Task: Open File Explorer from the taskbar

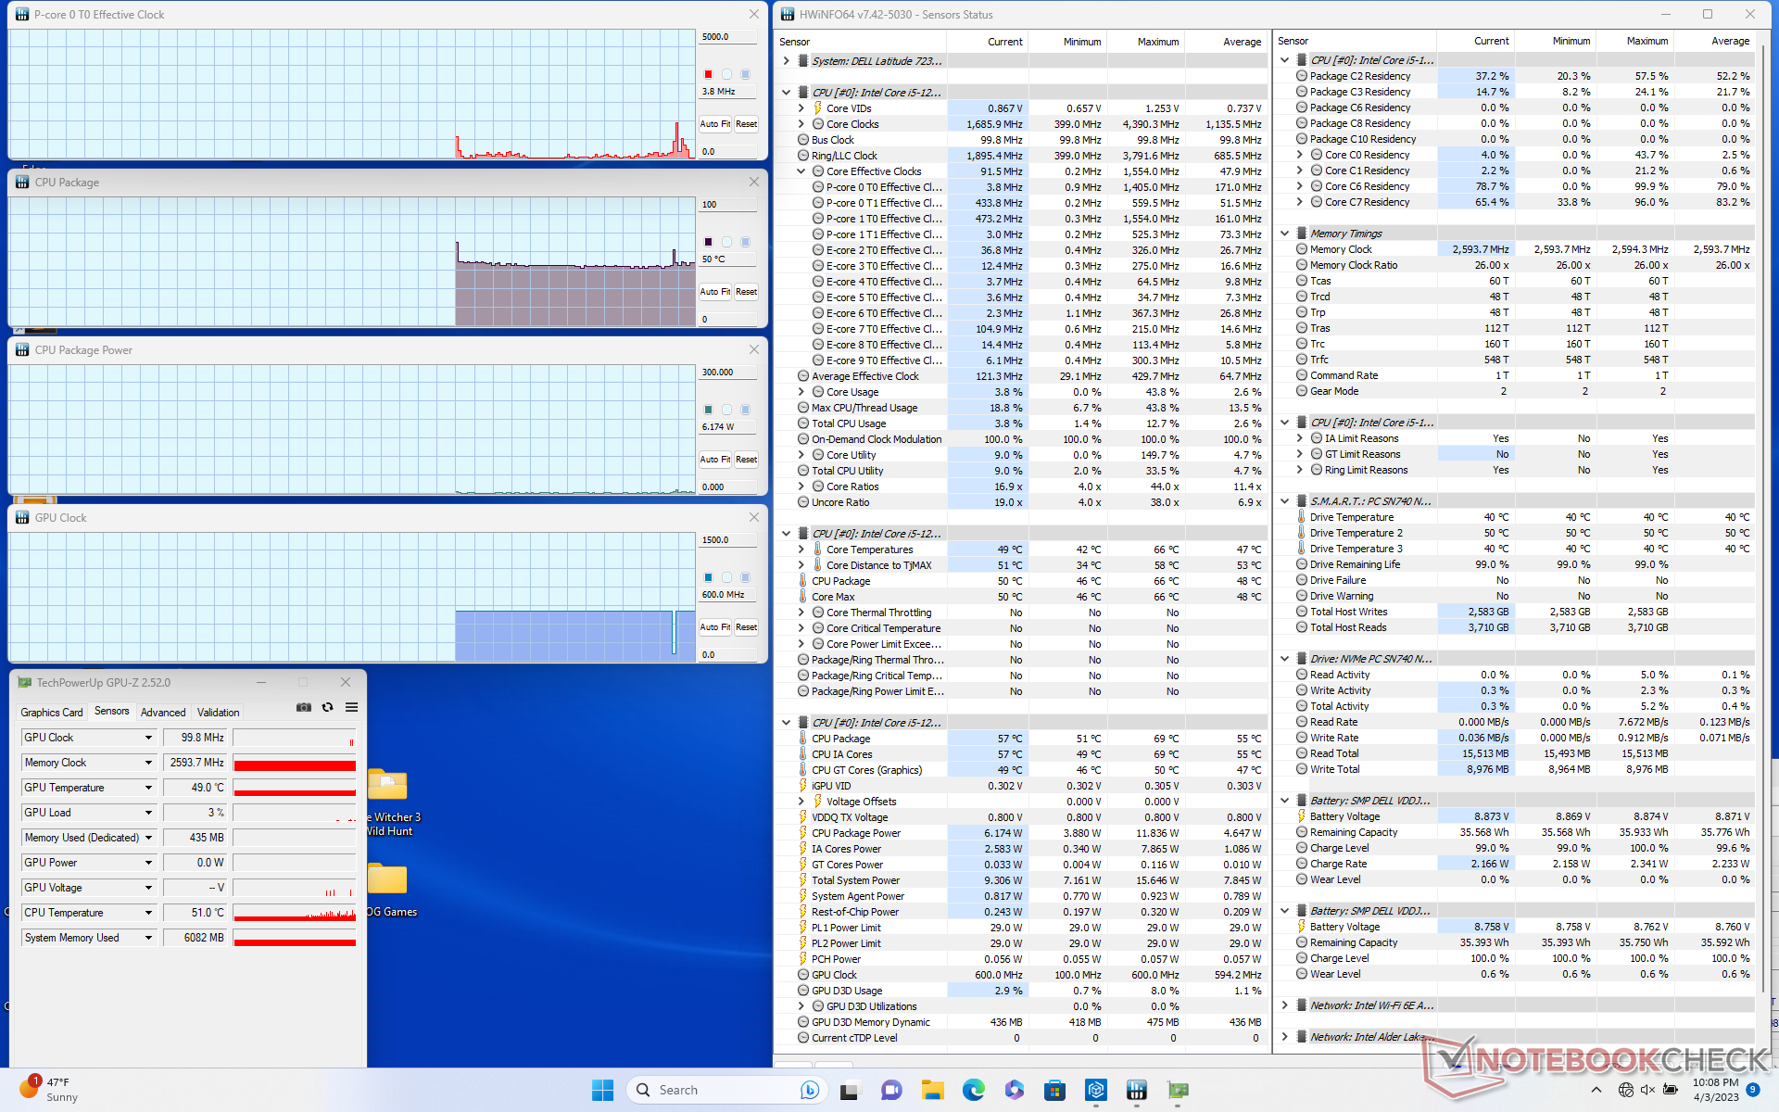Action: [x=932, y=1090]
